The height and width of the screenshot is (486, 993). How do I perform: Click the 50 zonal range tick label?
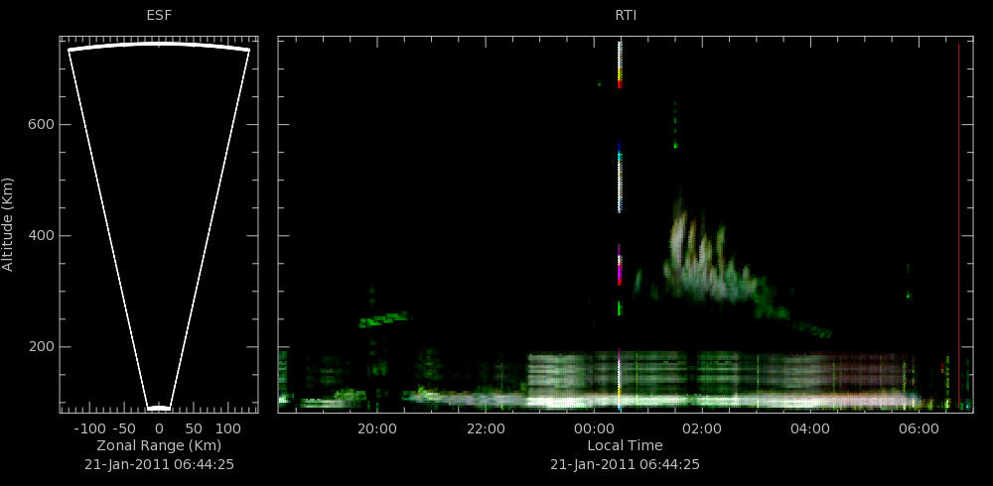(x=194, y=428)
